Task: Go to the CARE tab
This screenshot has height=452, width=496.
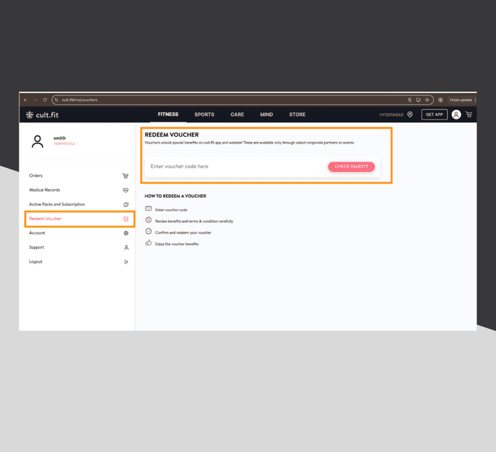Action: click(237, 115)
